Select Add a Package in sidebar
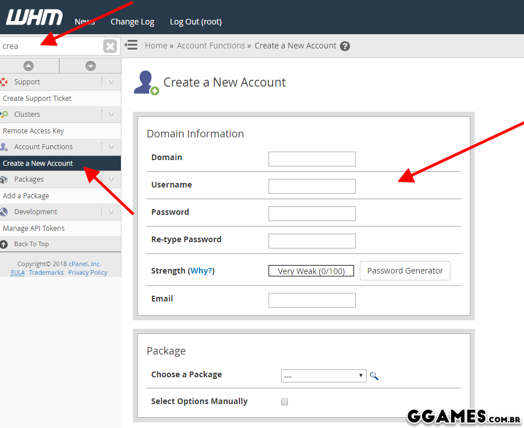 click(x=26, y=196)
